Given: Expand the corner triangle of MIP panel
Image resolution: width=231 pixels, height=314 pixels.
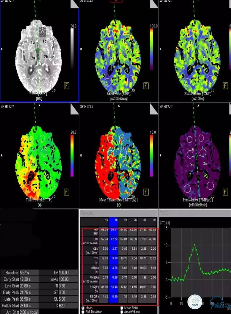Looking at the screenshot, I should pyautogui.click(x=75, y=4).
